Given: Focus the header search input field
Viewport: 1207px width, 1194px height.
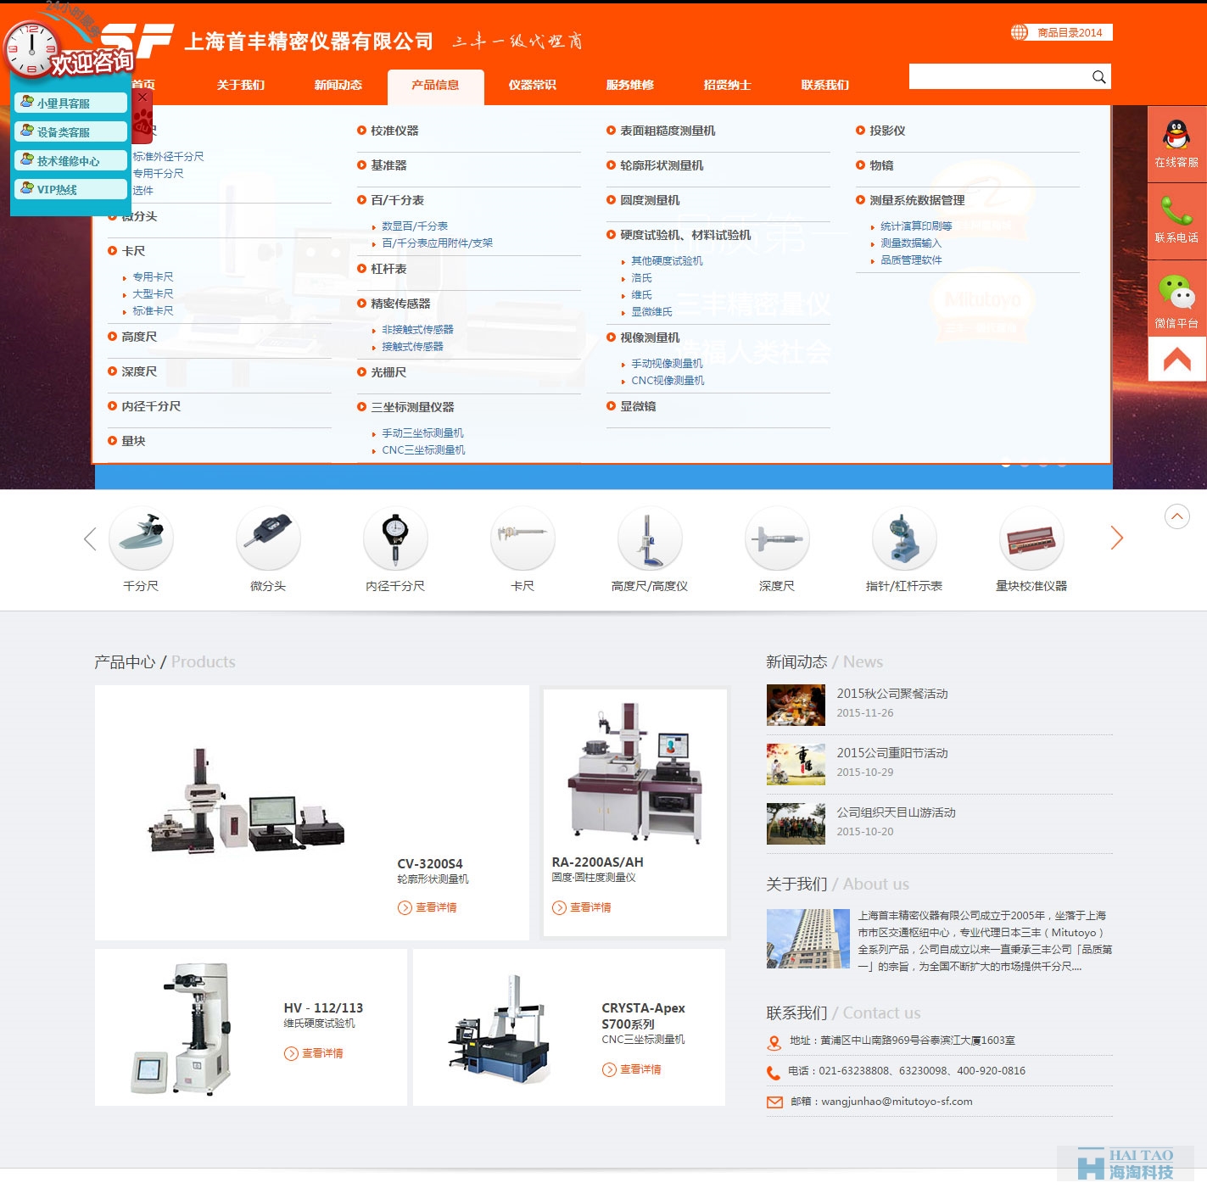Looking at the screenshot, I should [x=999, y=76].
